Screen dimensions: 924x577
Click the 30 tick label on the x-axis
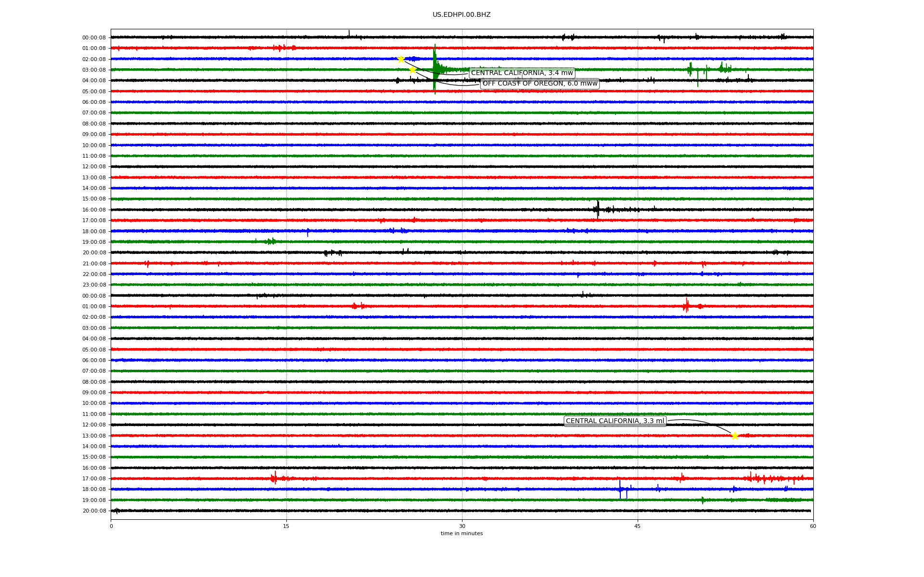click(x=462, y=526)
